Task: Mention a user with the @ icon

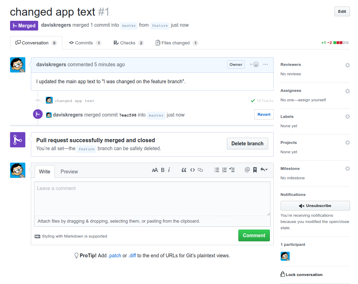Action: pos(247,170)
